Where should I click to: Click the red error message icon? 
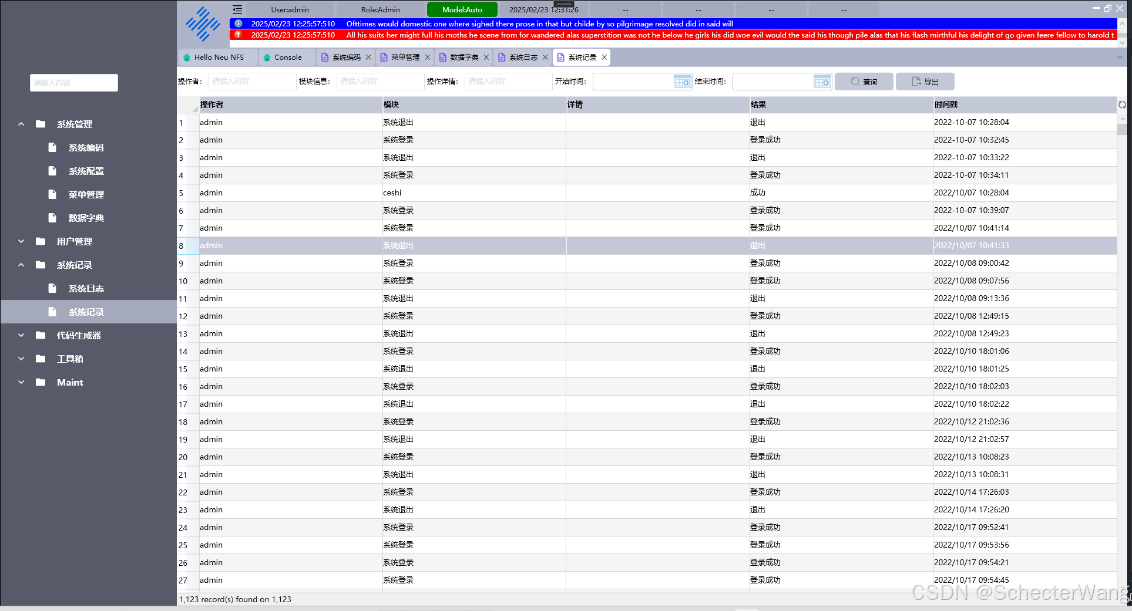(239, 35)
